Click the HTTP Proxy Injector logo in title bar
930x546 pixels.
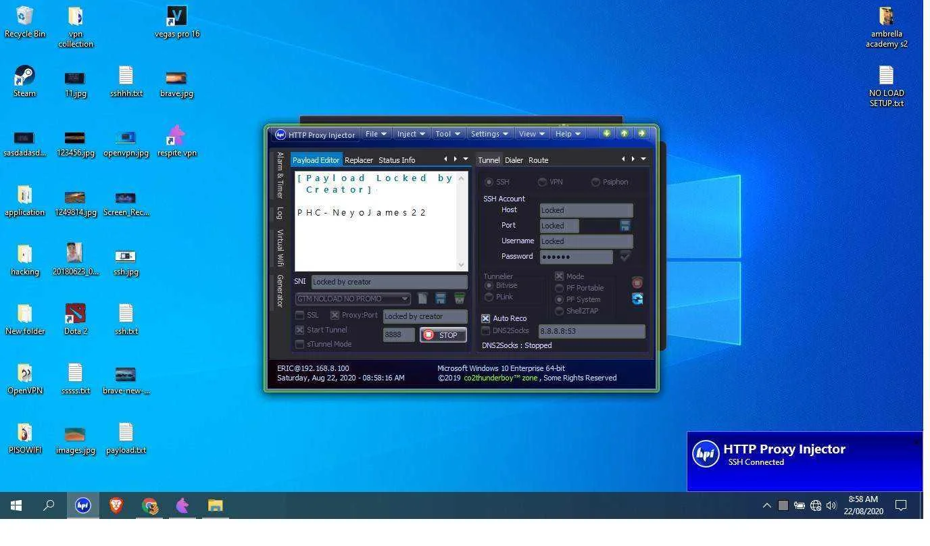tap(280, 134)
